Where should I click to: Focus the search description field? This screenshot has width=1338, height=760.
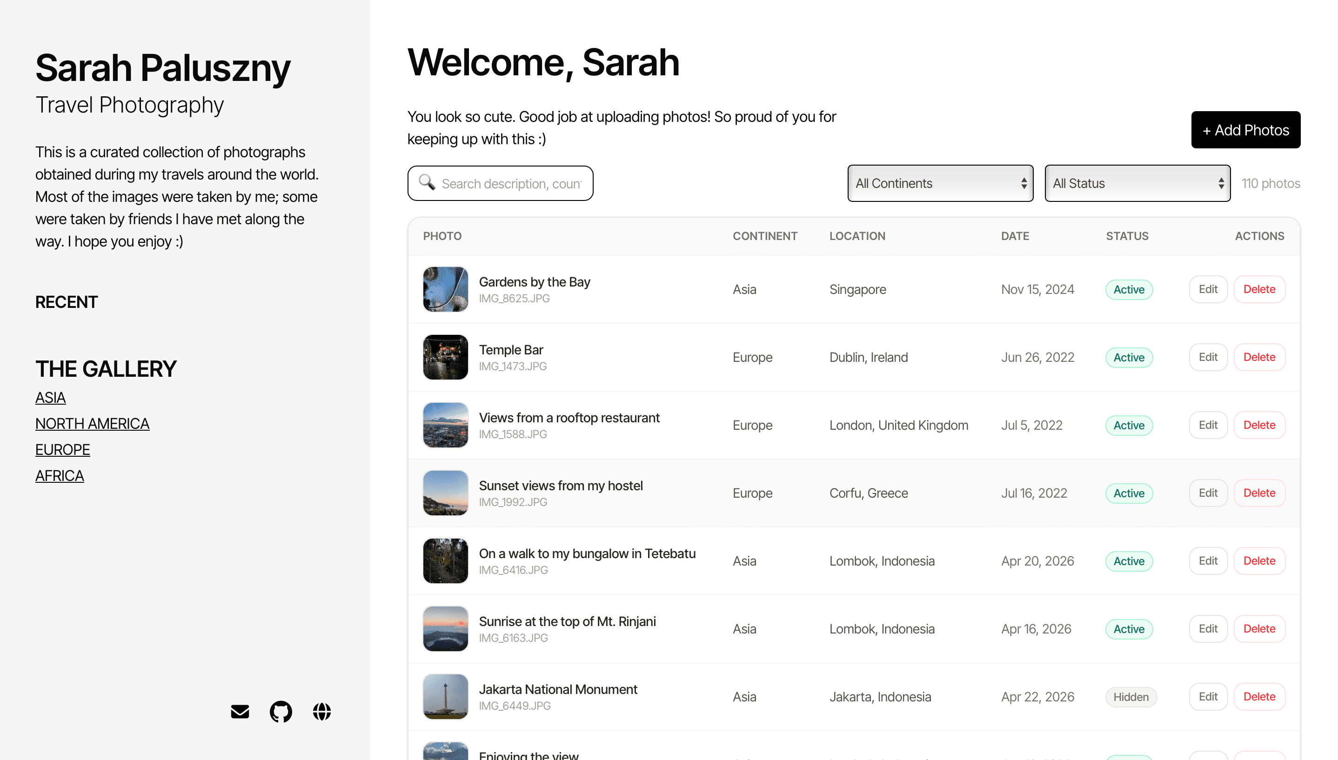pos(500,183)
